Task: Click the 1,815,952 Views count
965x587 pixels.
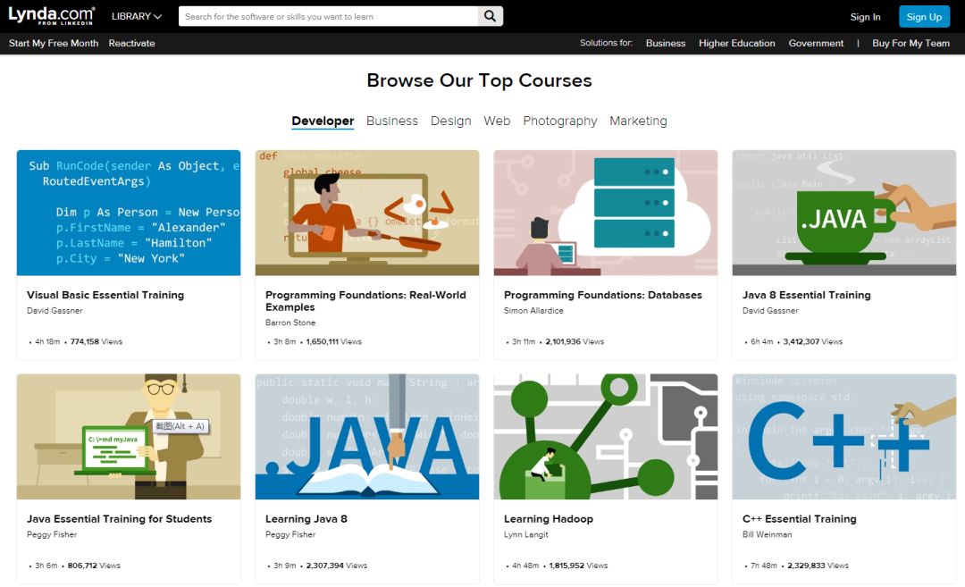Action: [578, 566]
